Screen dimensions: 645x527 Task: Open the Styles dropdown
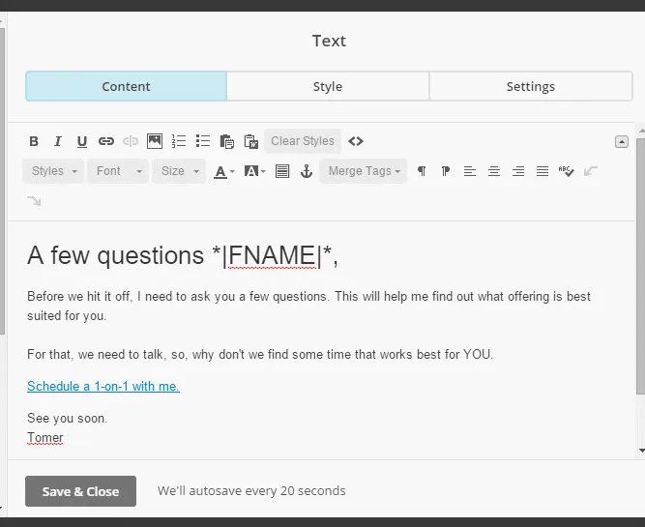click(53, 171)
